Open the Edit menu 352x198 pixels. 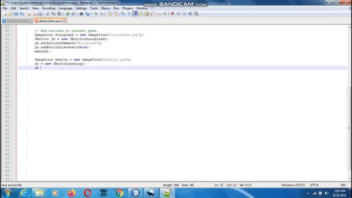(x=13, y=8)
